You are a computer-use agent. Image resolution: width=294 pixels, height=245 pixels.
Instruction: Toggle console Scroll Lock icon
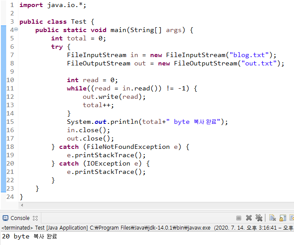pyautogui.click(x=283, y=218)
